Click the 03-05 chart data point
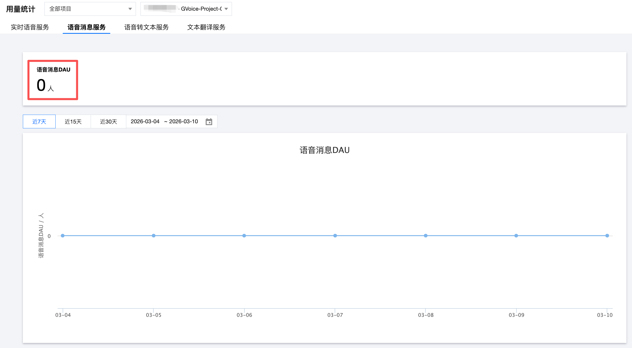 point(154,236)
